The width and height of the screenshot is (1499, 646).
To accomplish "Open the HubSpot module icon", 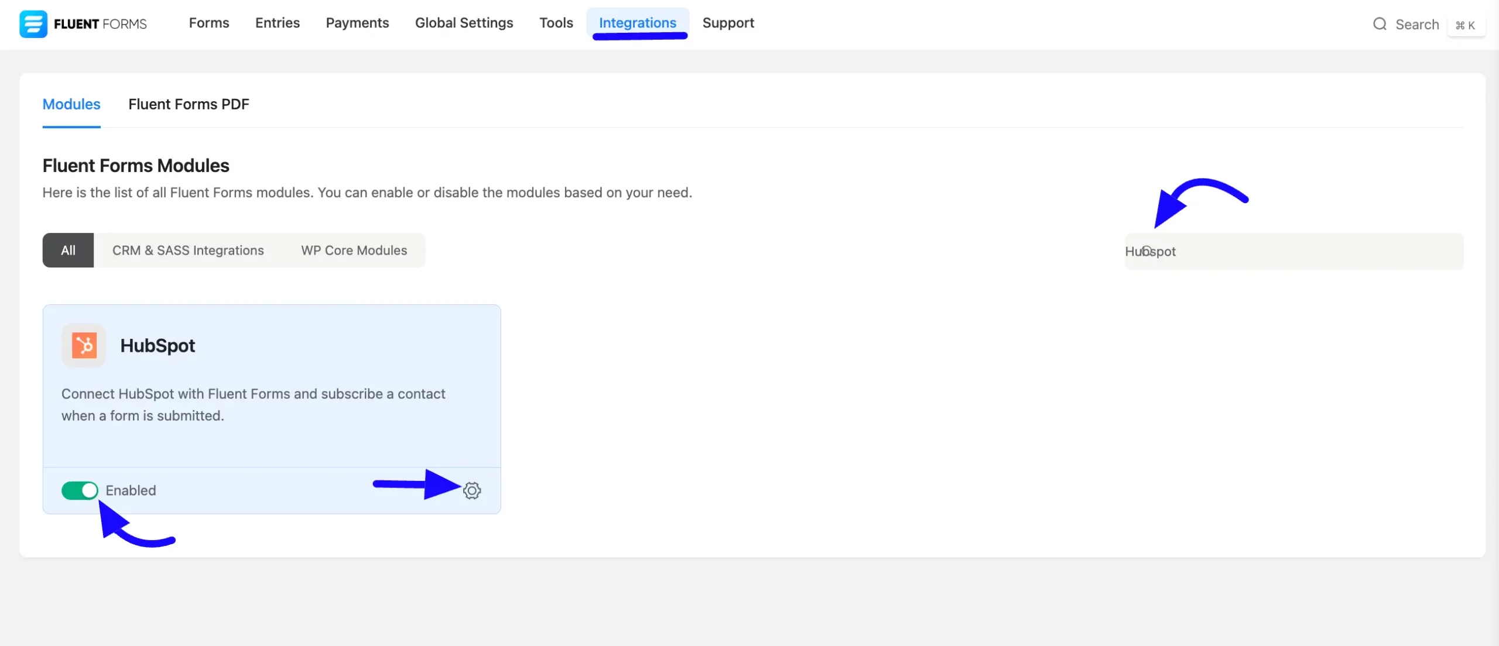I will point(83,345).
